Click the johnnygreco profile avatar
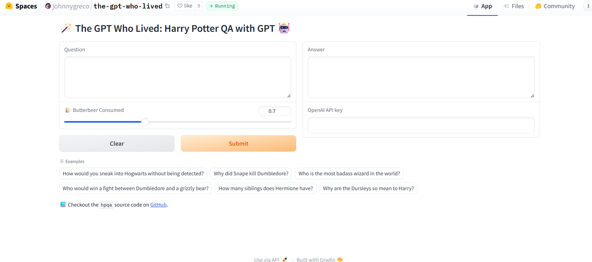The image size is (592, 262). click(48, 6)
